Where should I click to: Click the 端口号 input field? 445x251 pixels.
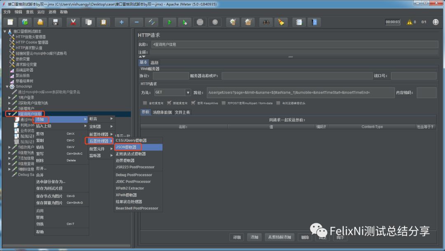point(414,76)
